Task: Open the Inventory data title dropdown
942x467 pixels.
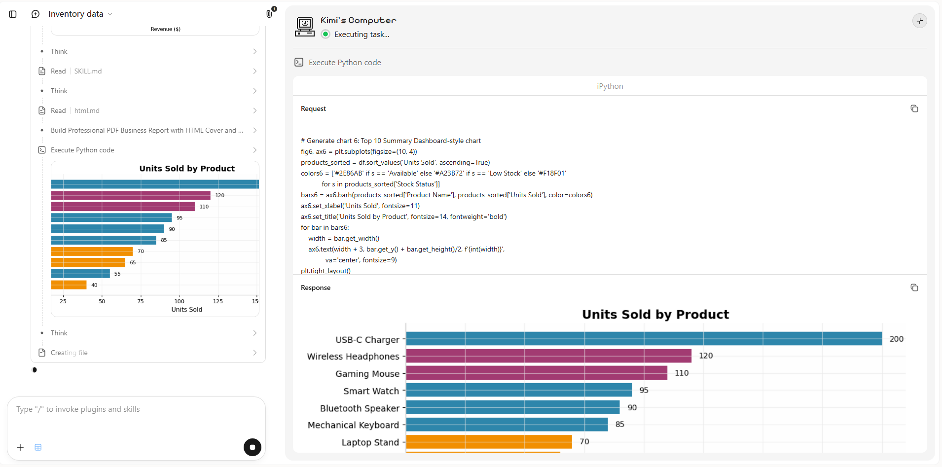Action: click(x=80, y=14)
